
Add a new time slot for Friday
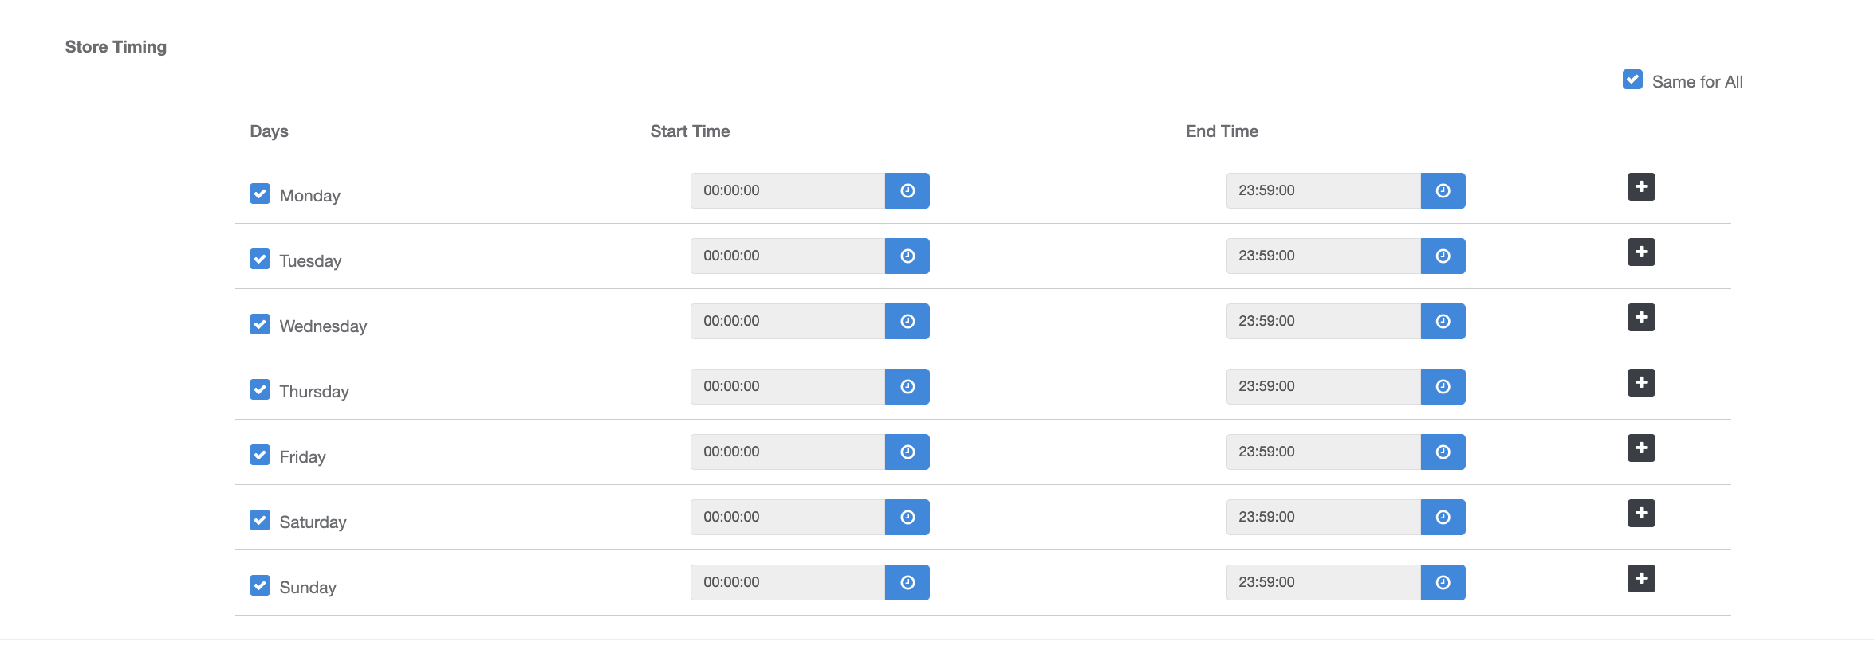tap(1641, 448)
